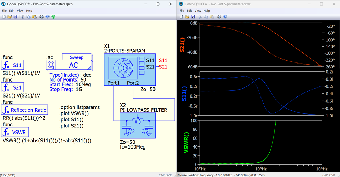Viewport: 340px width, 177px height.
Task: Click Cut scissors icon in schematic window
Action: pyautogui.click(x=23, y=17)
